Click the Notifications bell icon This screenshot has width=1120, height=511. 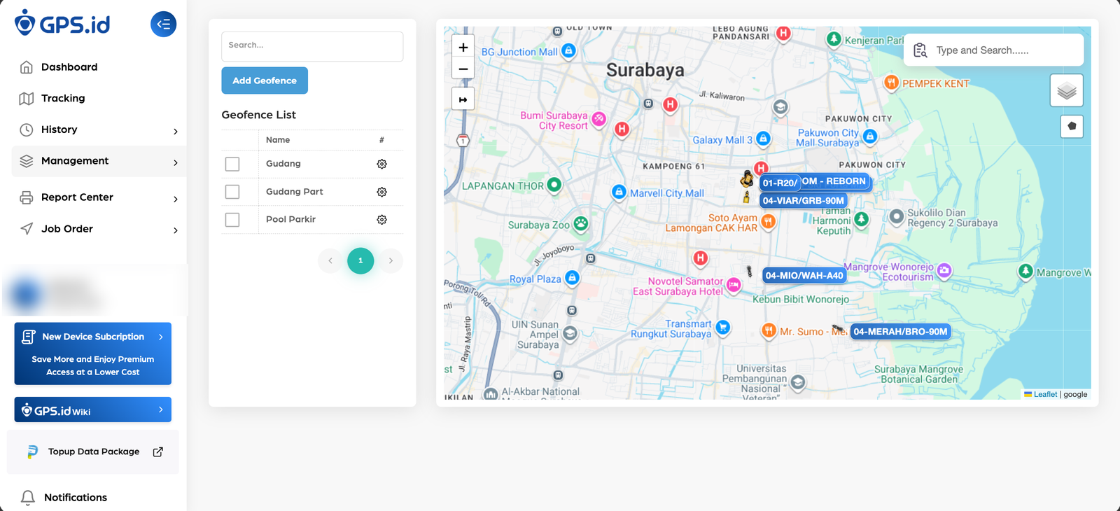(x=28, y=498)
